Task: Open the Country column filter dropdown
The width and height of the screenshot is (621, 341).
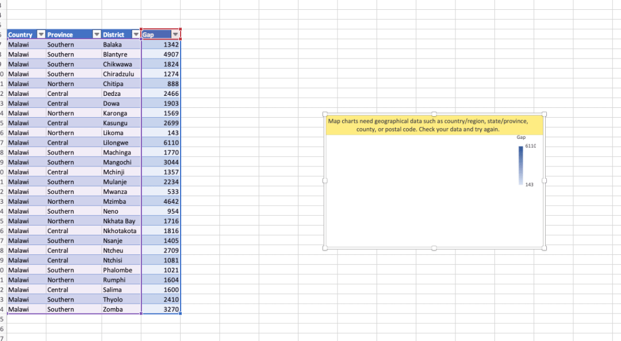Action: (41, 34)
